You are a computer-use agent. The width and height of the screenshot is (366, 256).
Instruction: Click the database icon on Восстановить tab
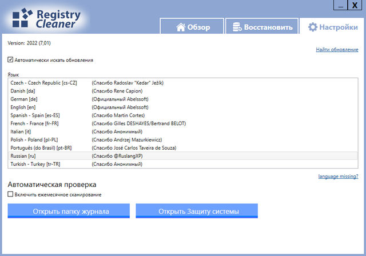click(x=237, y=27)
